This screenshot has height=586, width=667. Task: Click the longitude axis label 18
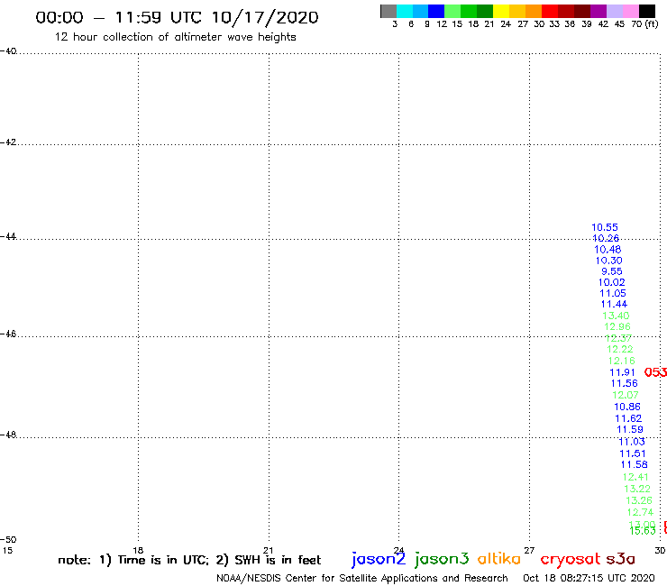click(138, 550)
